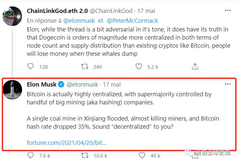Reply to Elon Musk's tweet
This screenshot has width=238, height=163.
pyautogui.click(x=31, y=155)
